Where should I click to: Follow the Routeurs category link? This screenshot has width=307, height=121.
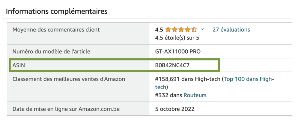coord(195,95)
